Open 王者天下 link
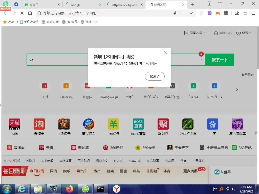 178,148
